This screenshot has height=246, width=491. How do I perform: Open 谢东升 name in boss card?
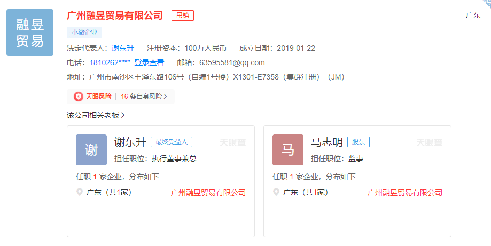(x=130, y=142)
